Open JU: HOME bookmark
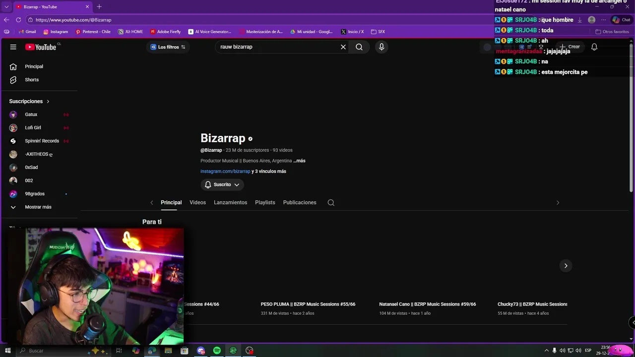Screen dimensions: 635x357 [x=130, y=32]
